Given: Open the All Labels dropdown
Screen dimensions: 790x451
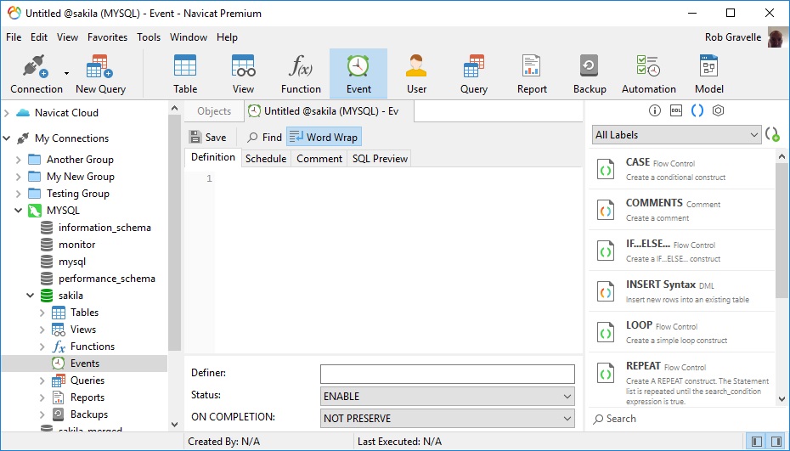Looking at the screenshot, I should coord(677,134).
